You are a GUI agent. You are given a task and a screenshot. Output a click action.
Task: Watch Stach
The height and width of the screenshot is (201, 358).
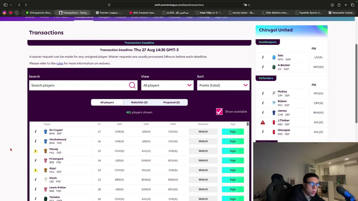coord(203,180)
